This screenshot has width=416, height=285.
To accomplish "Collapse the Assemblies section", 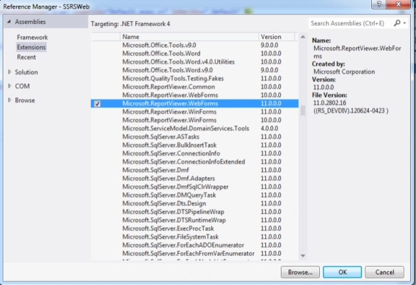I will tap(9, 21).
